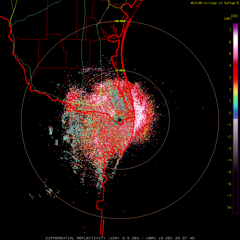The width and height of the screenshot is (240, 240).
Task: Click the [dB] units label
Action: [227, 18]
